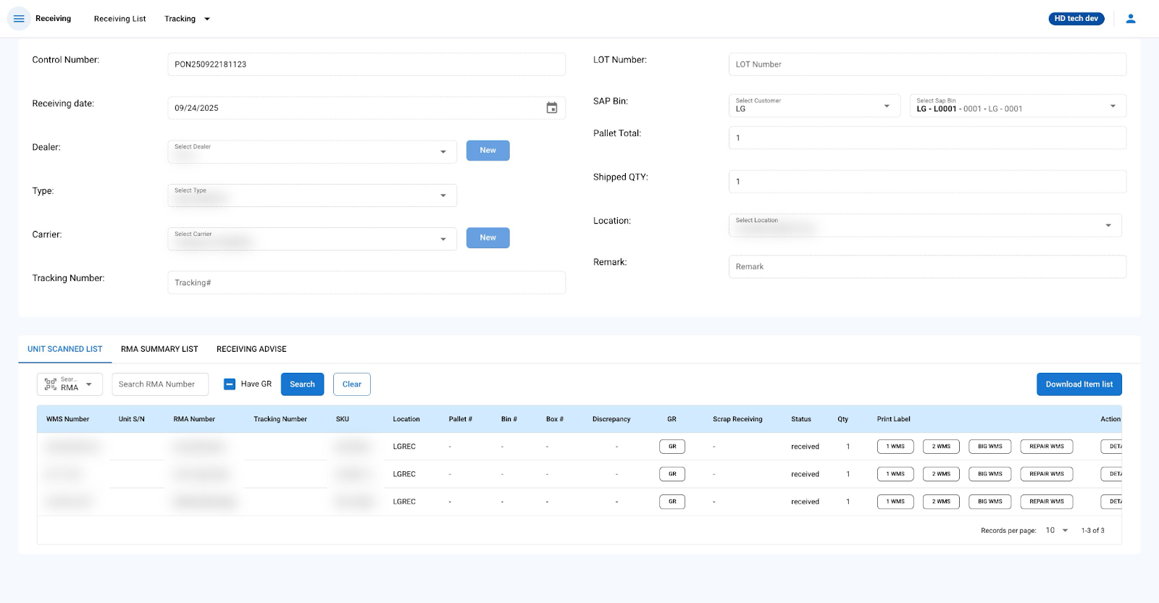Print BIG WMS label for second row
Screen dimensions: 1159x603
tap(989, 474)
